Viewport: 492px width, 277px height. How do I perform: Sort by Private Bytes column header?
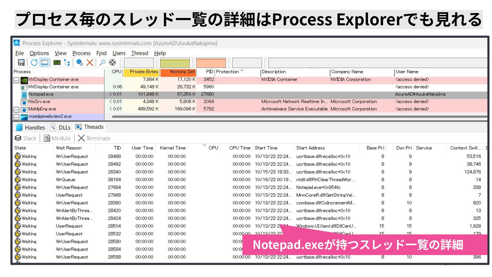(x=143, y=72)
